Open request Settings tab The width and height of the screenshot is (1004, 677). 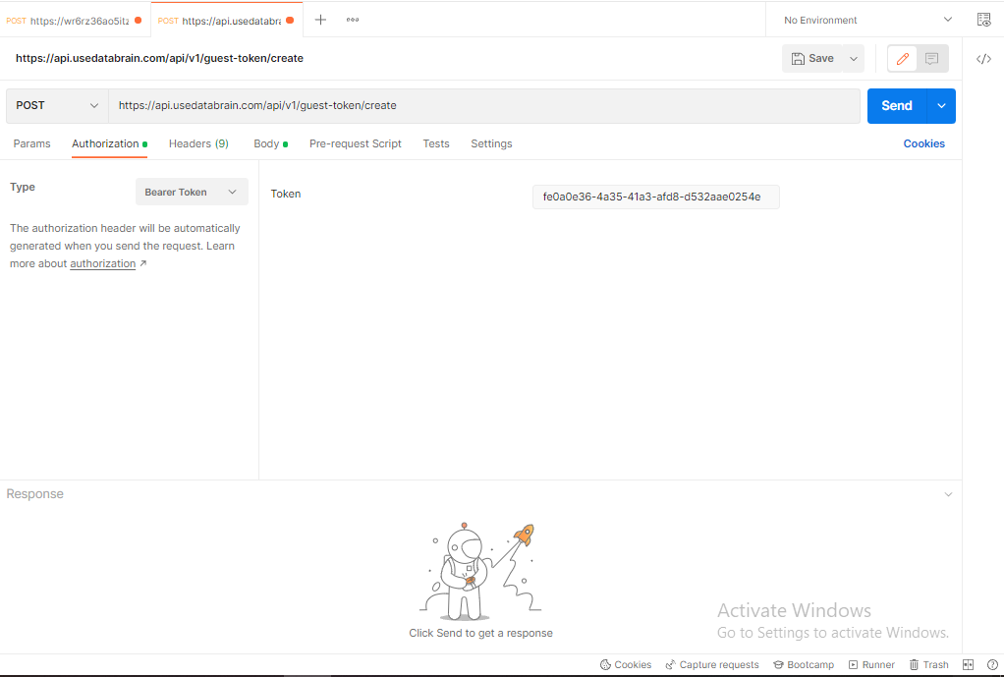[491, 143]
